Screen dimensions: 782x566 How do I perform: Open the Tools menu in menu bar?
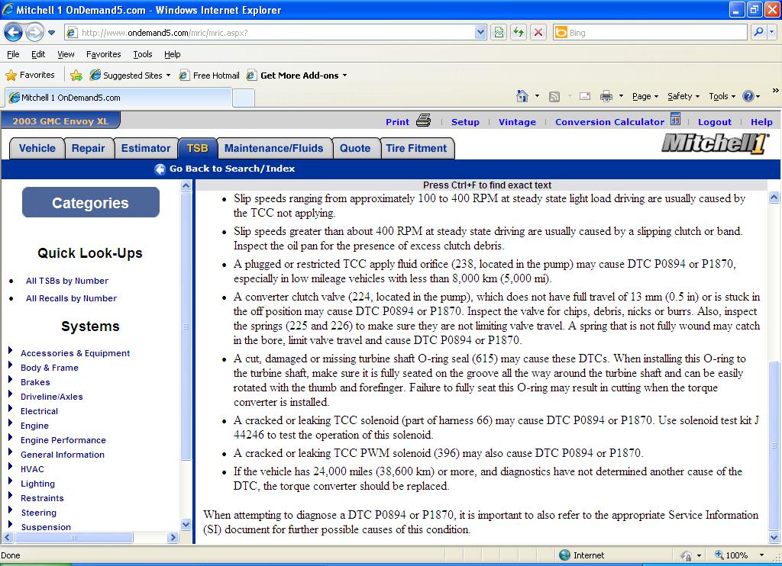tap(142, 54)
